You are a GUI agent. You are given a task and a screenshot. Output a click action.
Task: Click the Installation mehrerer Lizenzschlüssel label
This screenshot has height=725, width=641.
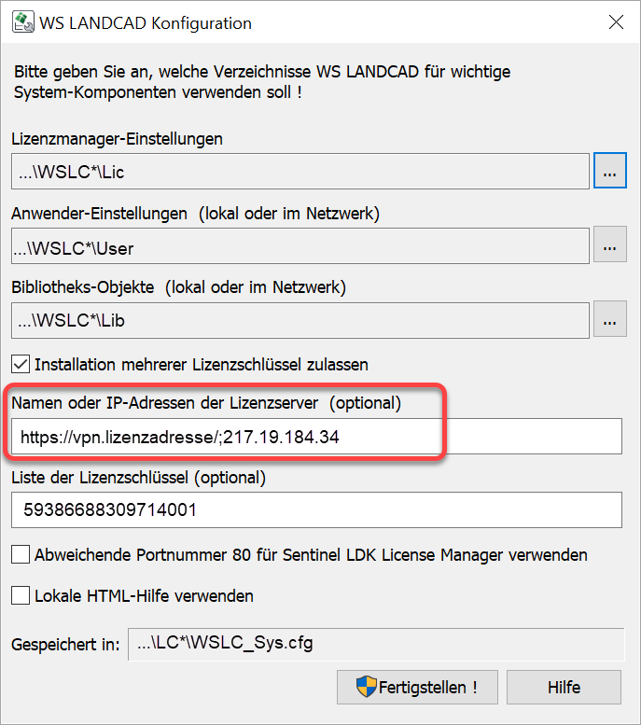click(201, 364)
